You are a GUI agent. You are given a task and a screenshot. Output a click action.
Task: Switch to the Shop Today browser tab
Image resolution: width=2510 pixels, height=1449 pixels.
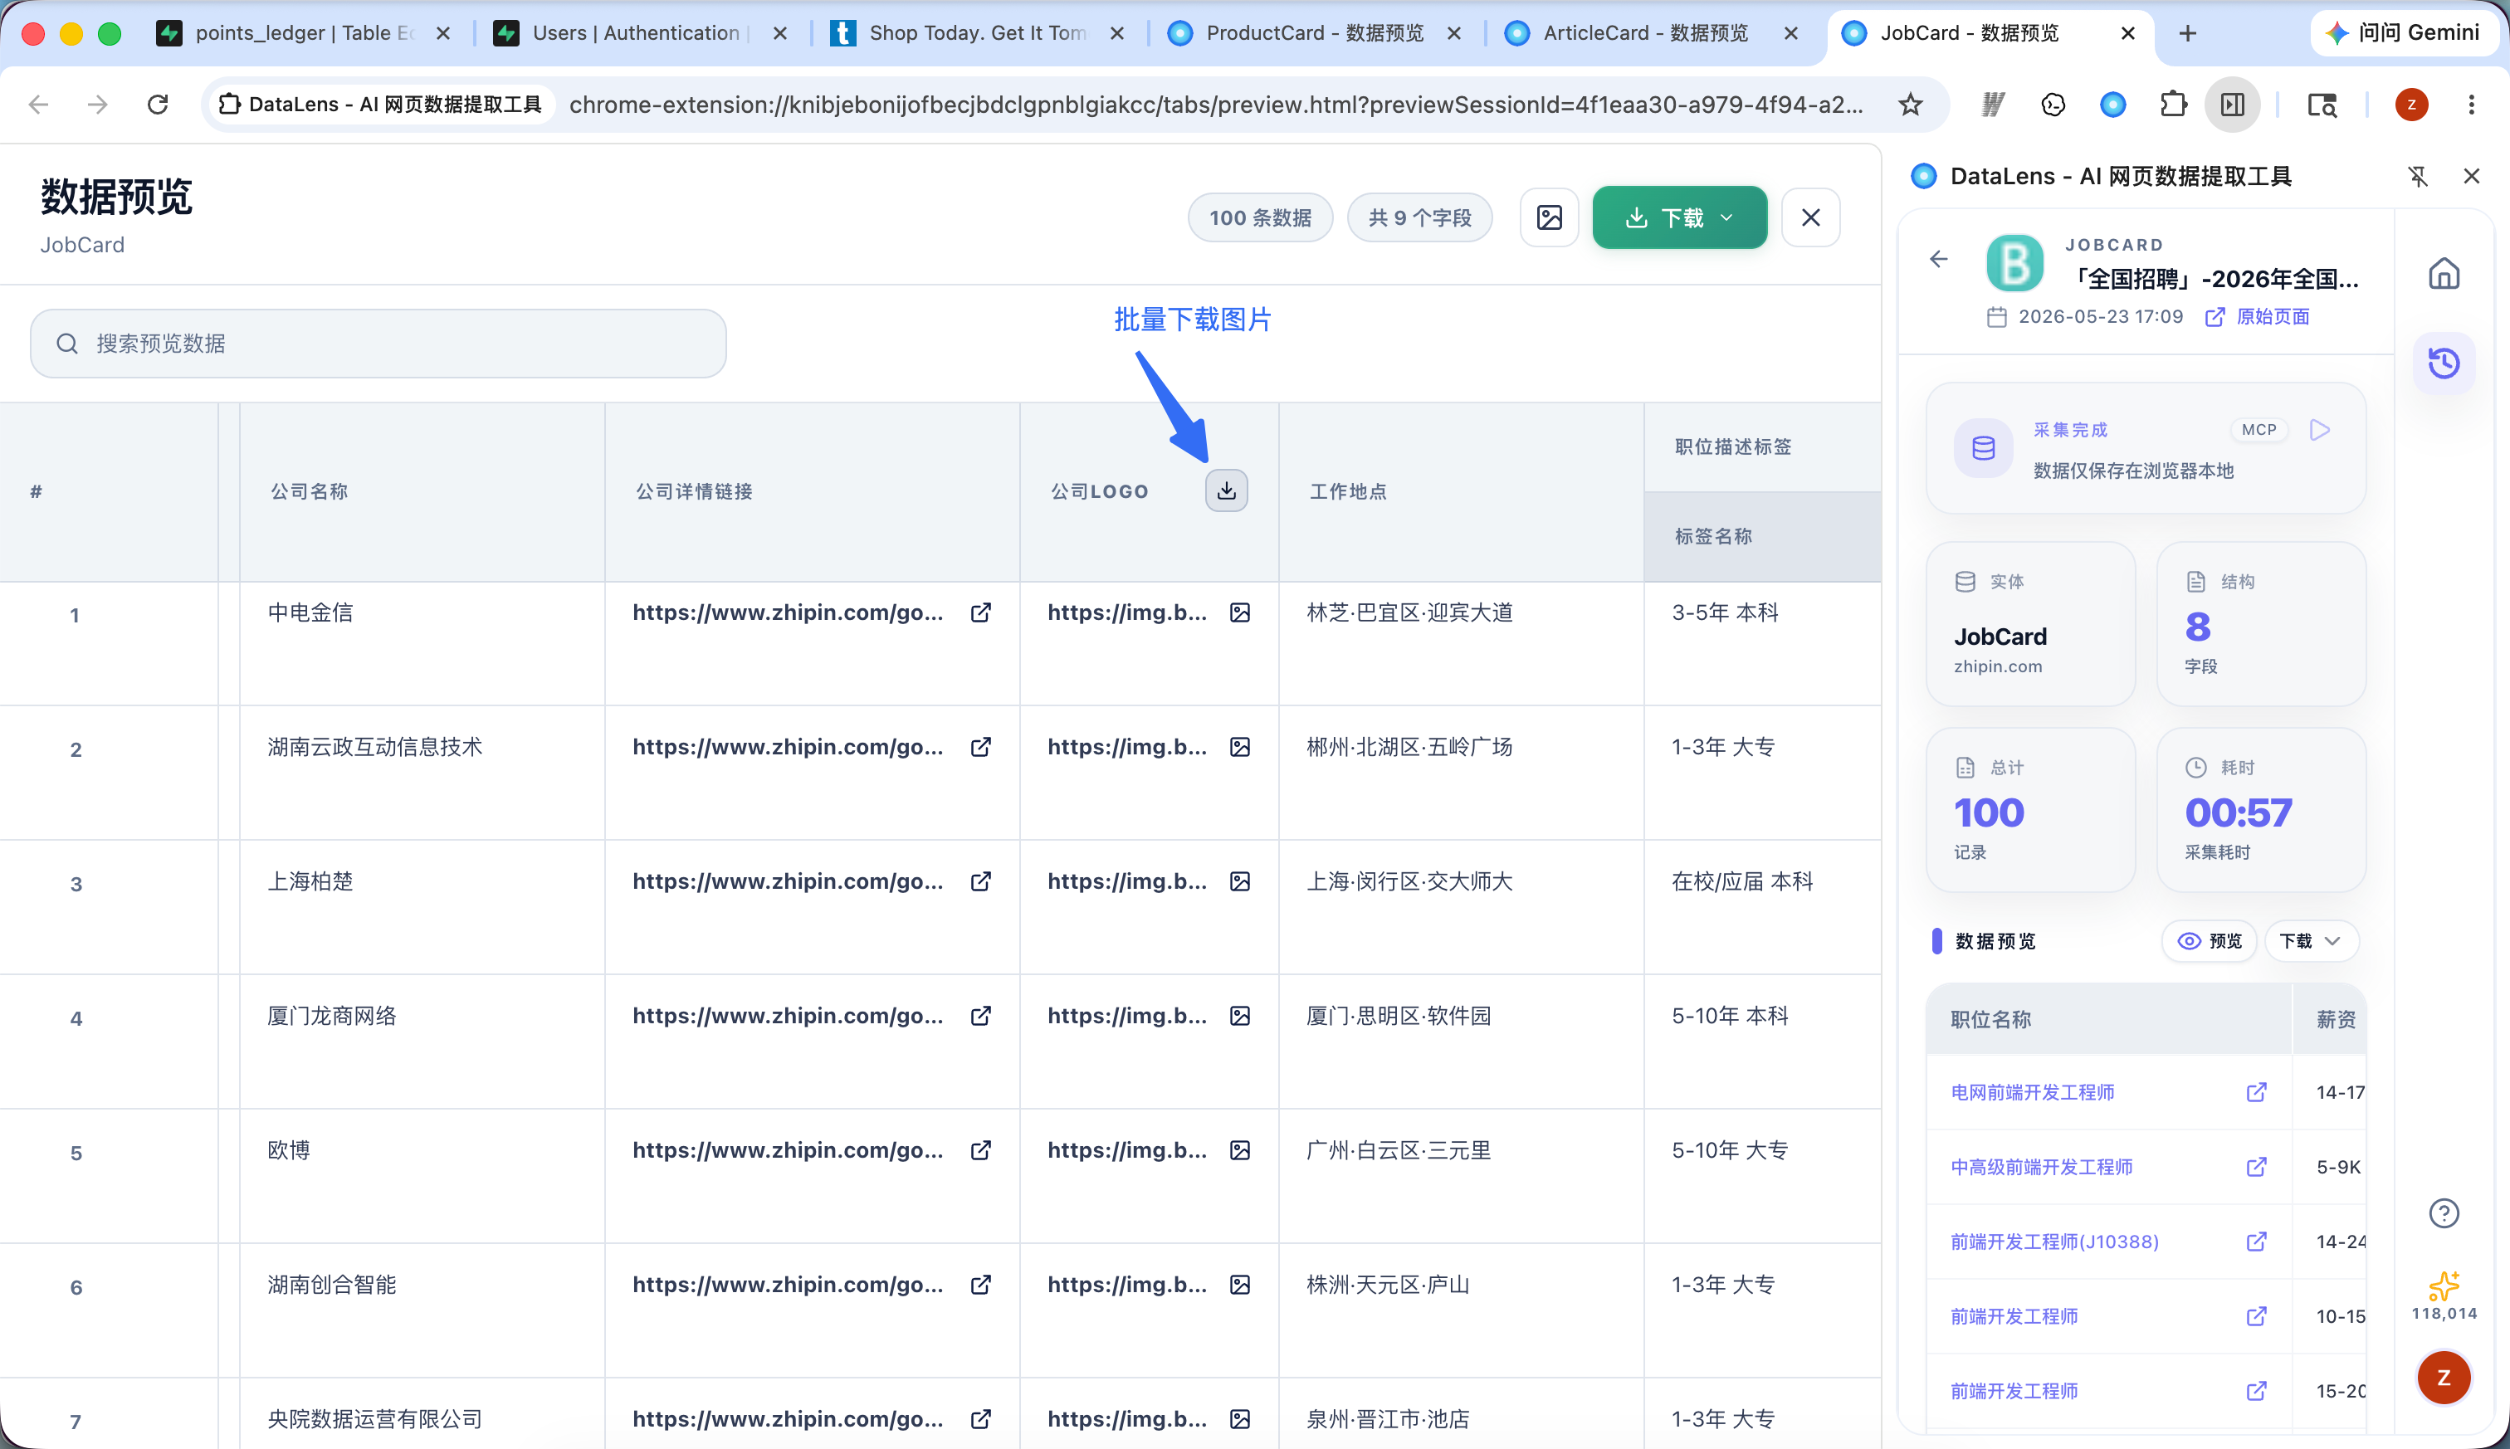[977, 33]
